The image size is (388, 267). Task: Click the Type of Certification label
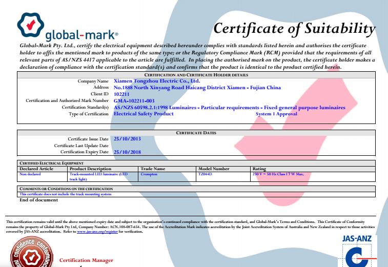pyautogui.click(x=89, y=114)
